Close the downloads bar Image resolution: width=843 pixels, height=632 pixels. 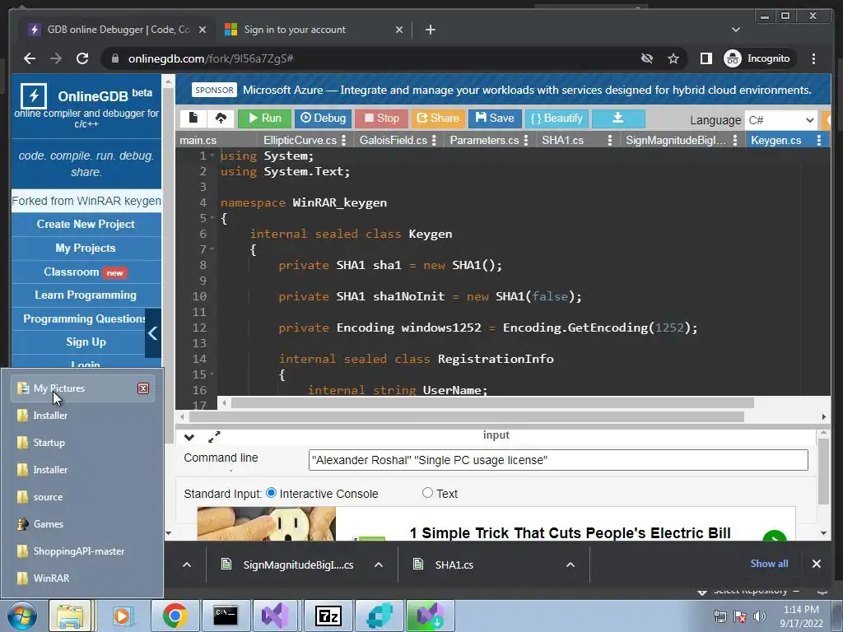tap(817, 564)
